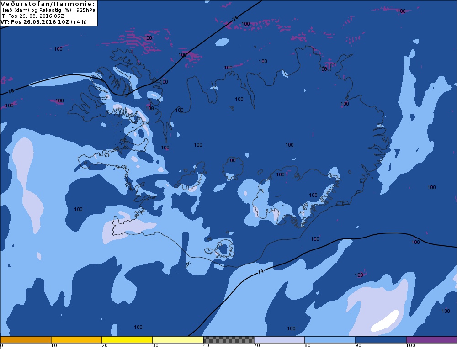The width and height of the screenshot is (457, 349).
Task: Click legend tick label '80'
Action: click(308, 345)
